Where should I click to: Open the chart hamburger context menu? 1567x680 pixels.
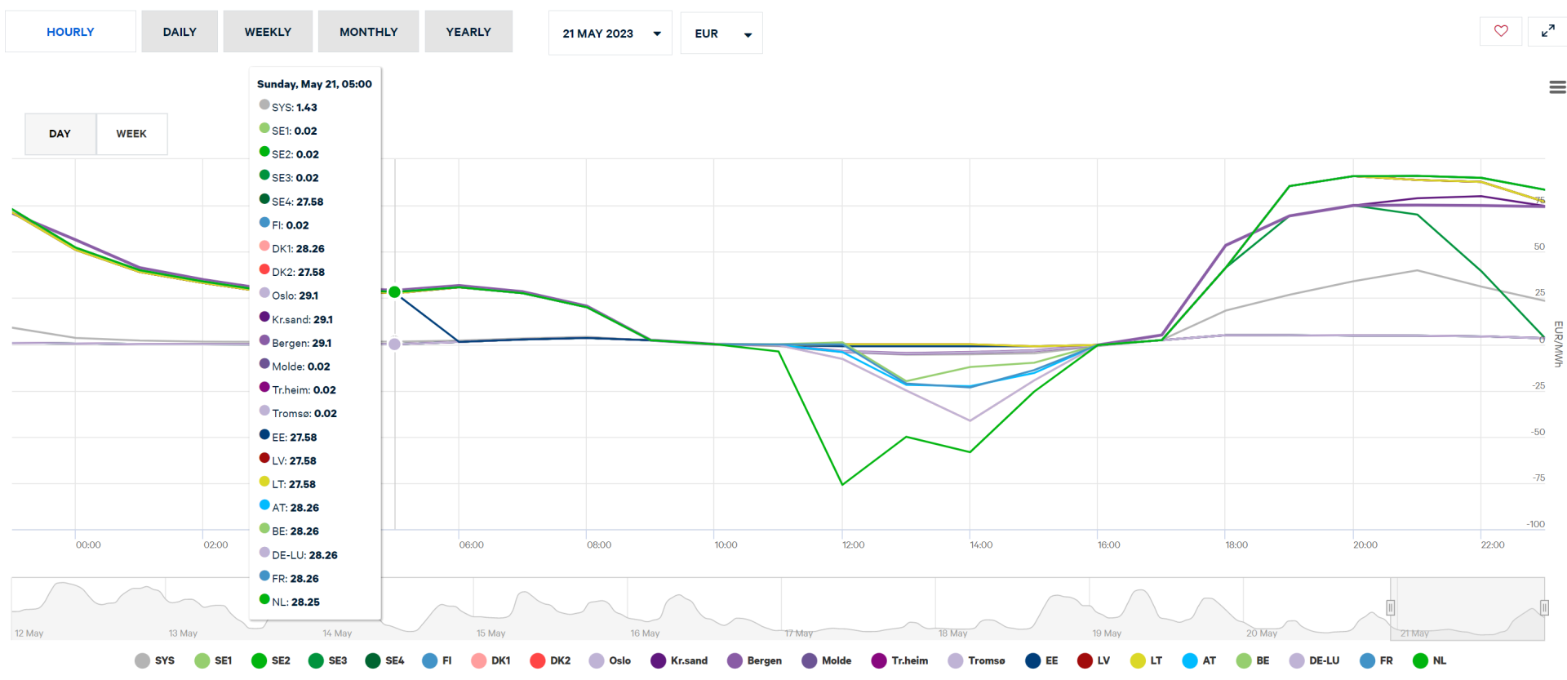tap(1557, 87)
